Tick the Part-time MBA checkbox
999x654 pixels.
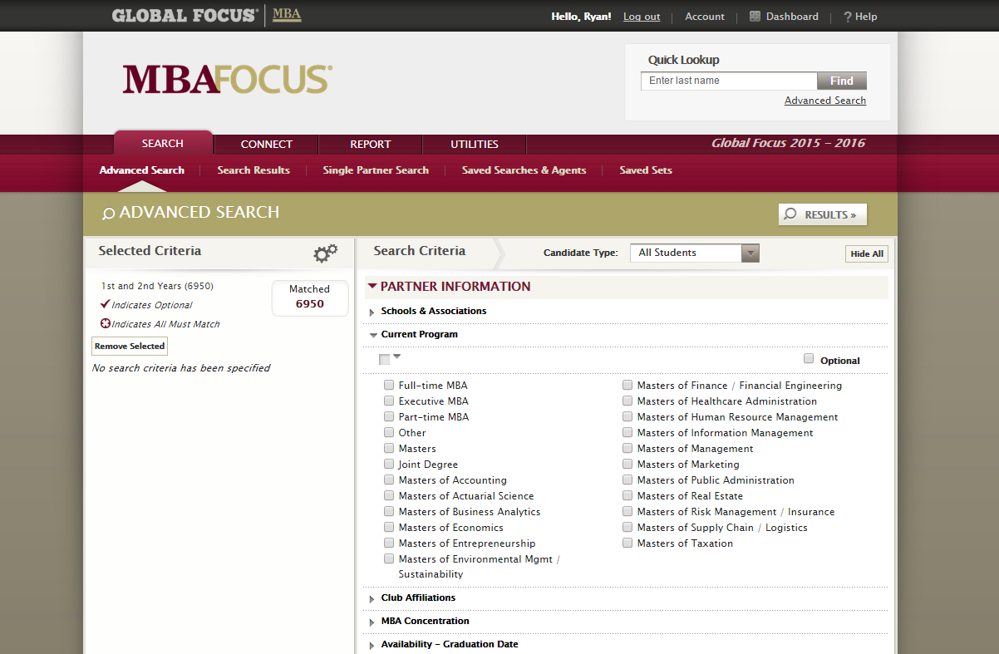pos(389,417)
